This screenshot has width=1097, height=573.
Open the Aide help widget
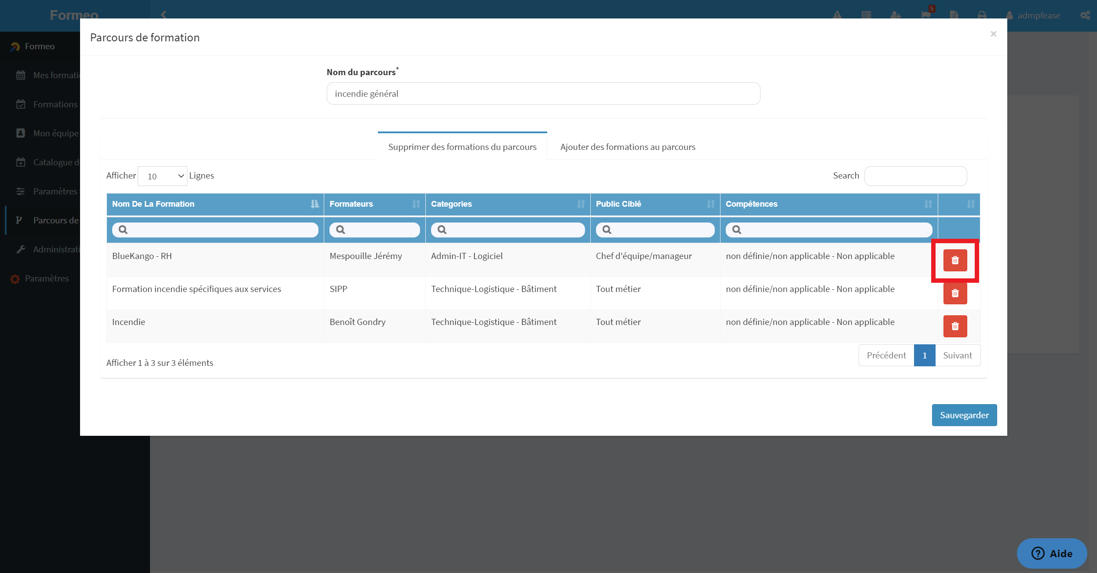[1052, 553]
